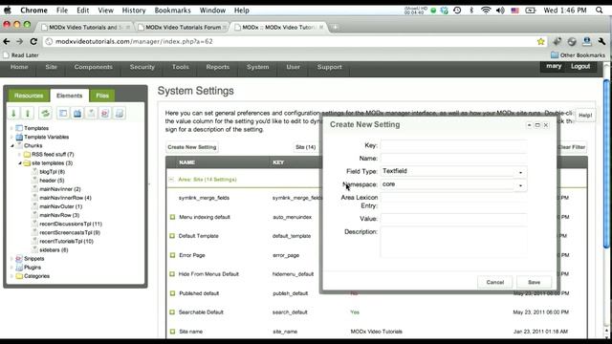Viewport: 612px width, 344px height.
Task: Expand Published default setting description
Action: (x=172, y=293)
